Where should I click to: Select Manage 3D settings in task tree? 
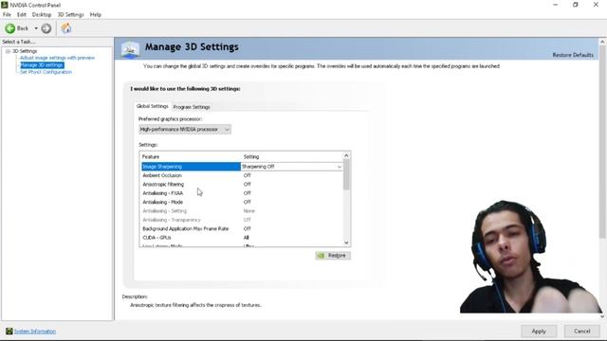pos(42,65)
